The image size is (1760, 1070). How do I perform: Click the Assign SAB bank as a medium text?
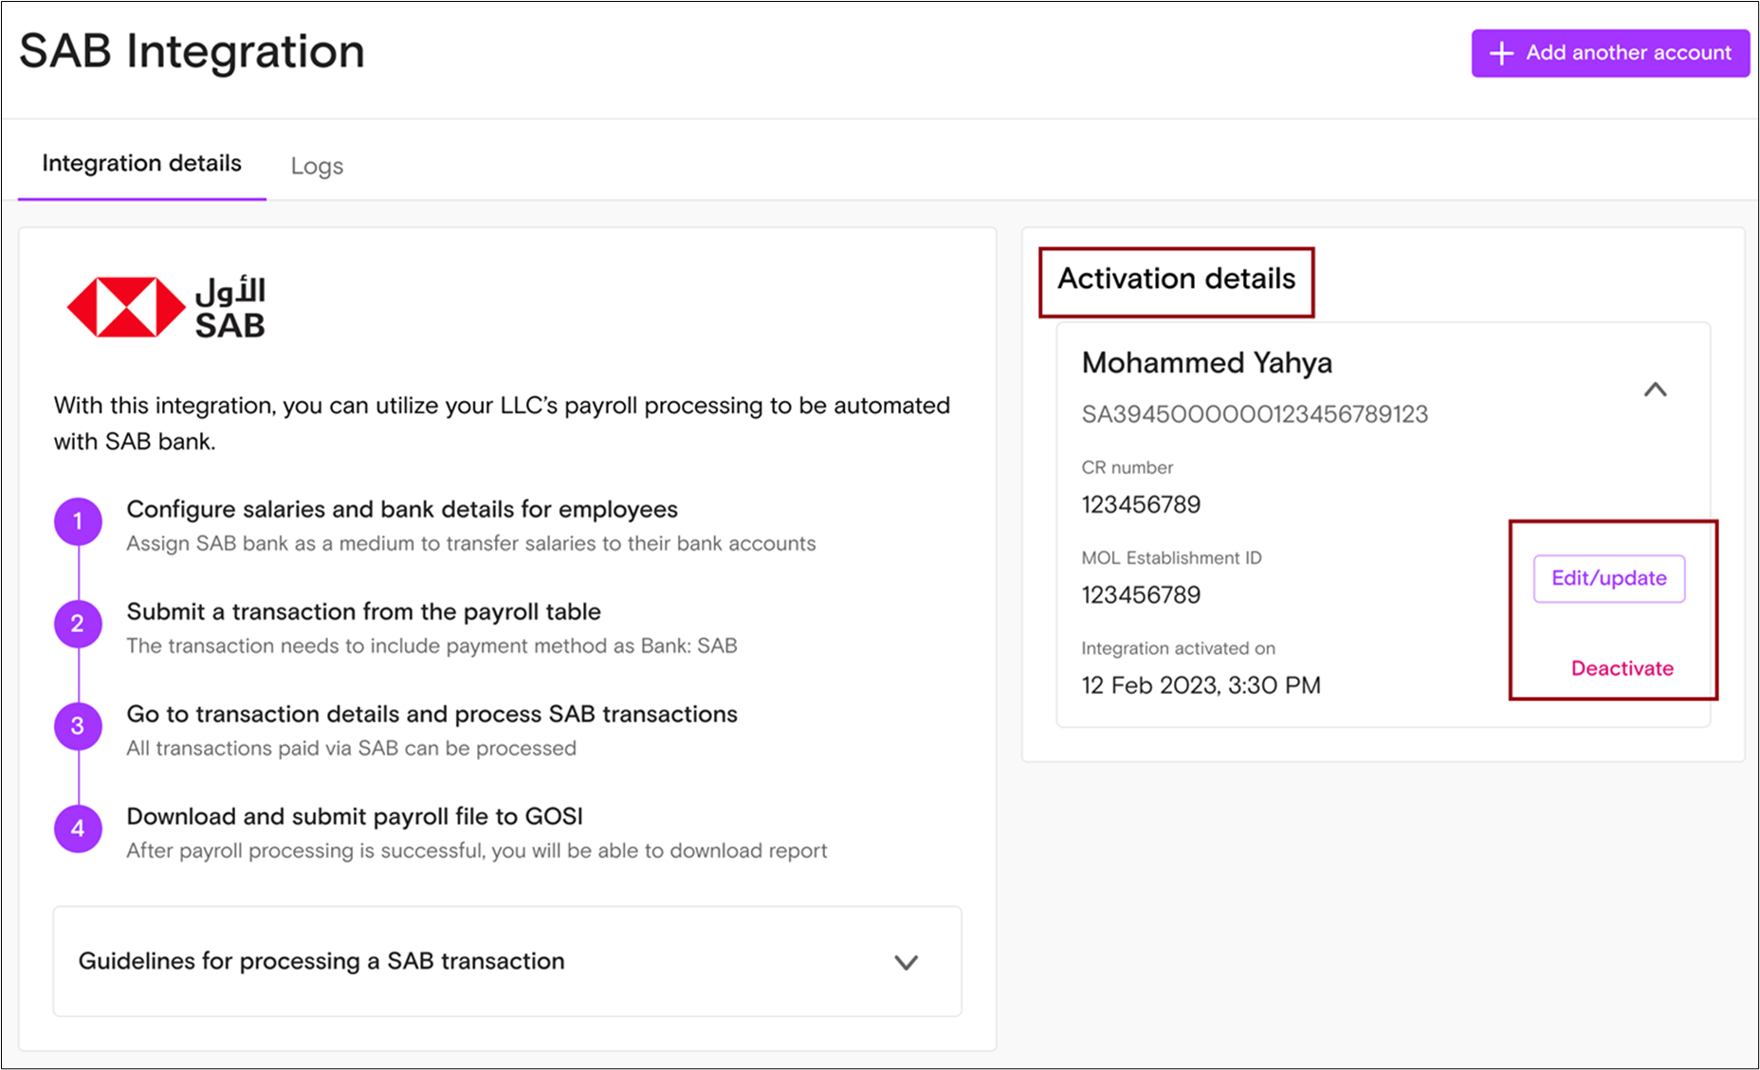[471, 544]
